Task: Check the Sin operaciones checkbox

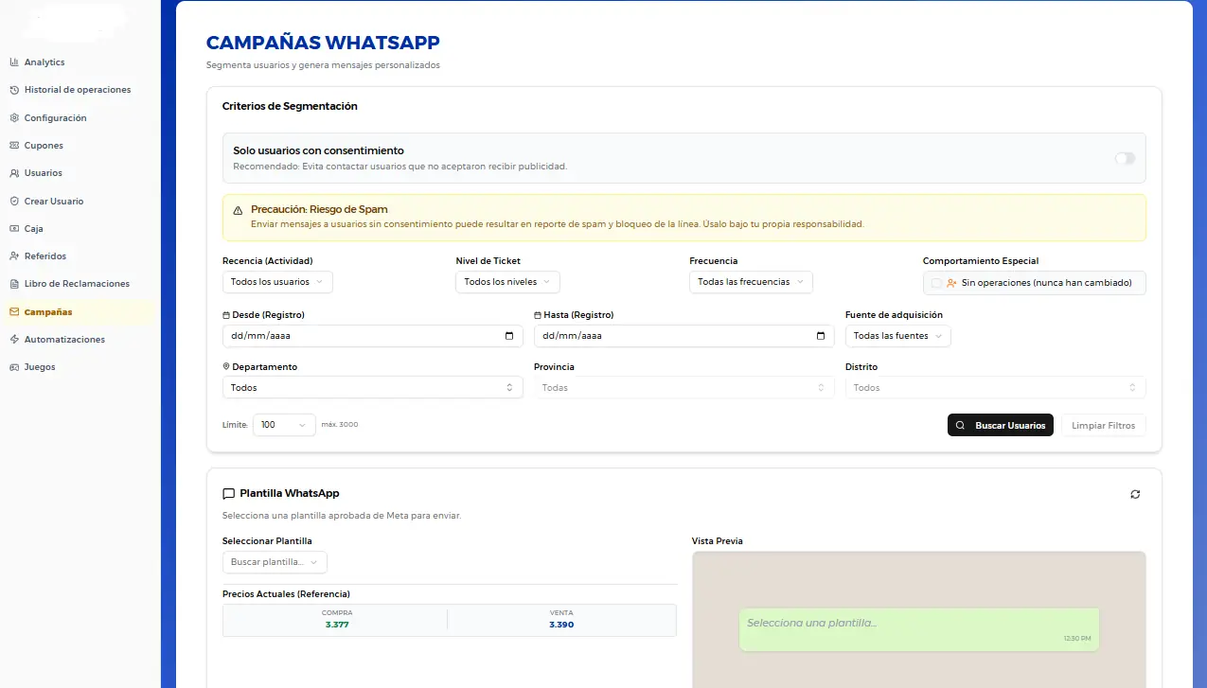Action: pos(936,283)
